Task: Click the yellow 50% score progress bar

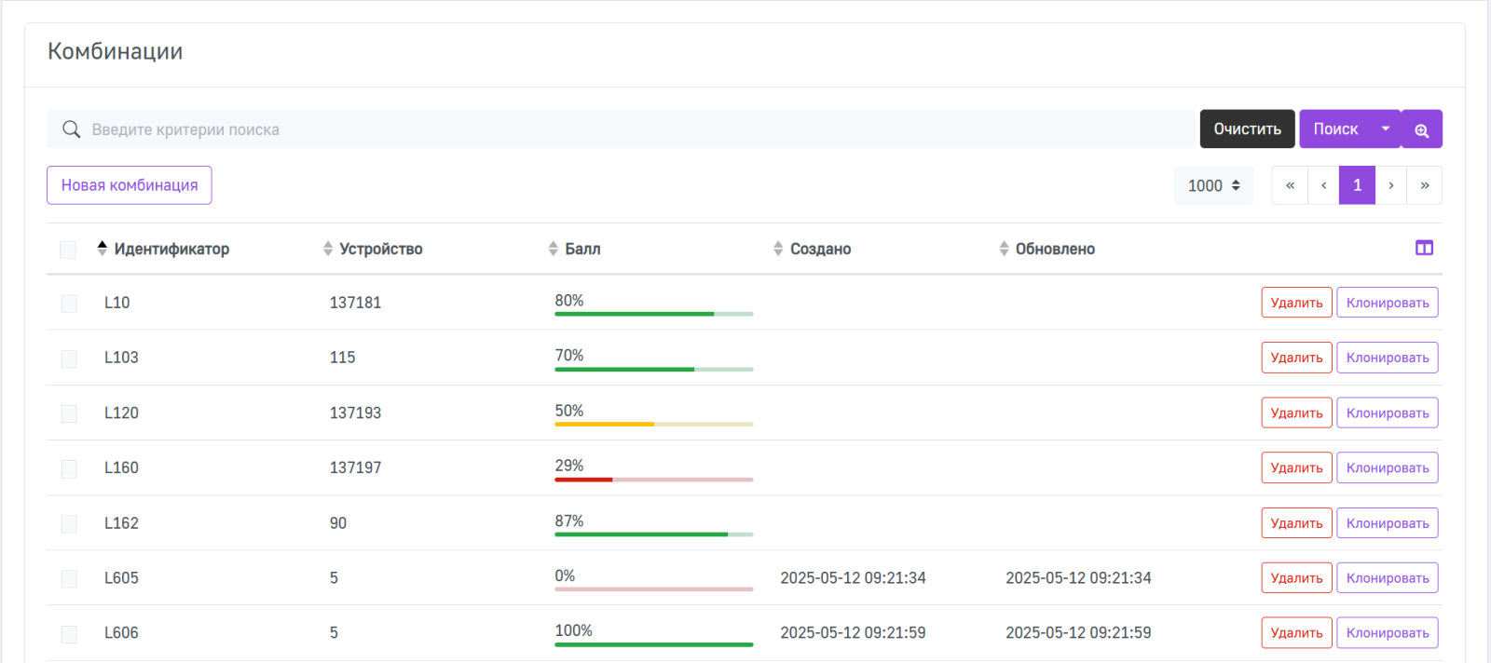Action: pos(654,424)
